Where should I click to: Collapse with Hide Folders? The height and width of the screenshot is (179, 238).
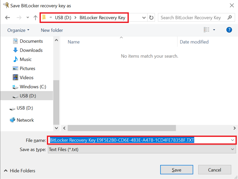coord(19,171)
